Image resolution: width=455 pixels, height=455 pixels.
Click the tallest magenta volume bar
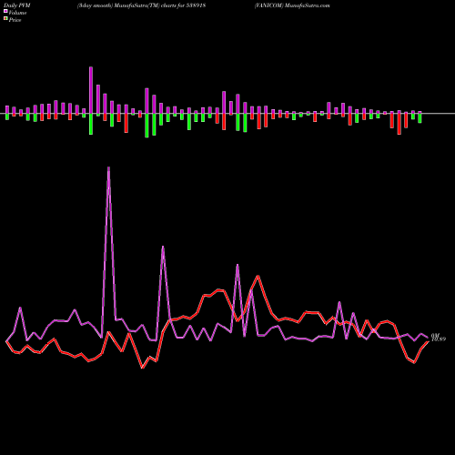point(91,90)
